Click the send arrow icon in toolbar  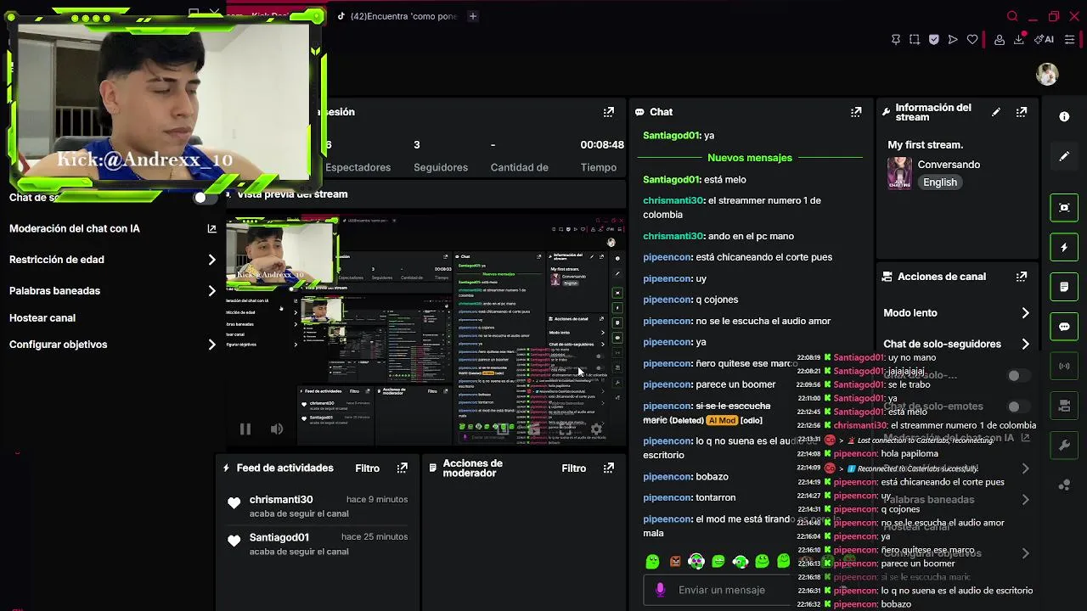(x=953, y=40)
